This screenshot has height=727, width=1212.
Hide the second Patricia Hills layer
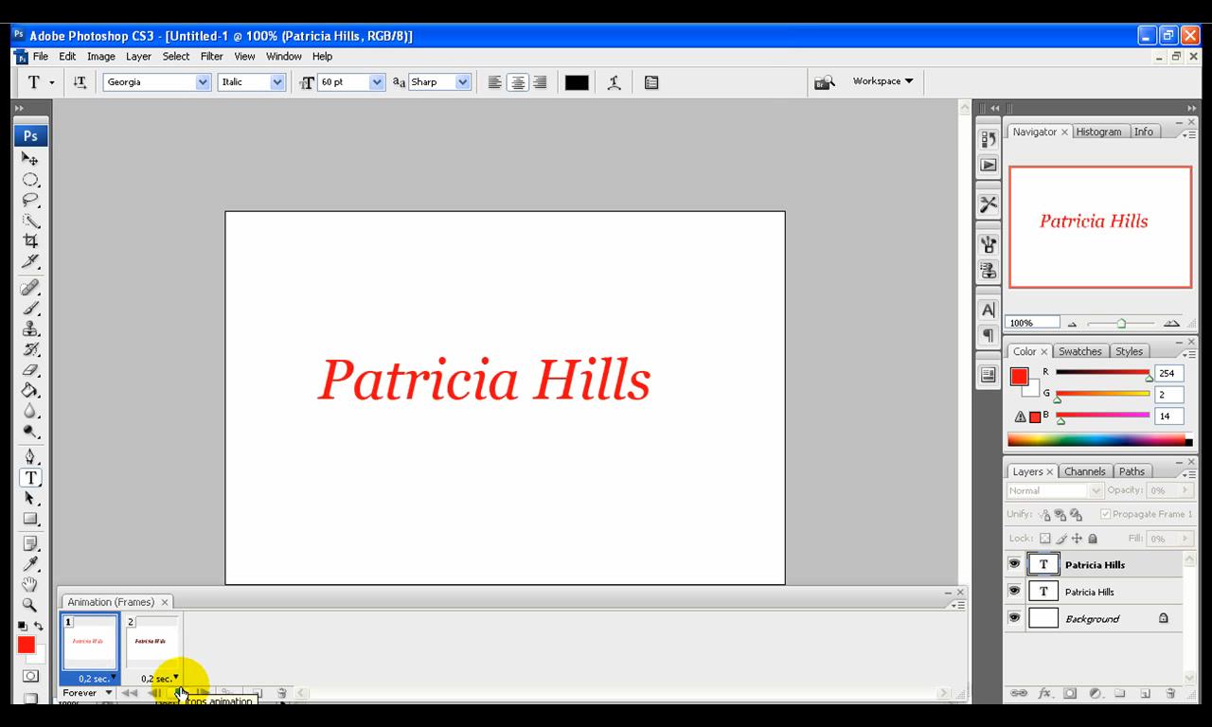(x=1014, y=591)
